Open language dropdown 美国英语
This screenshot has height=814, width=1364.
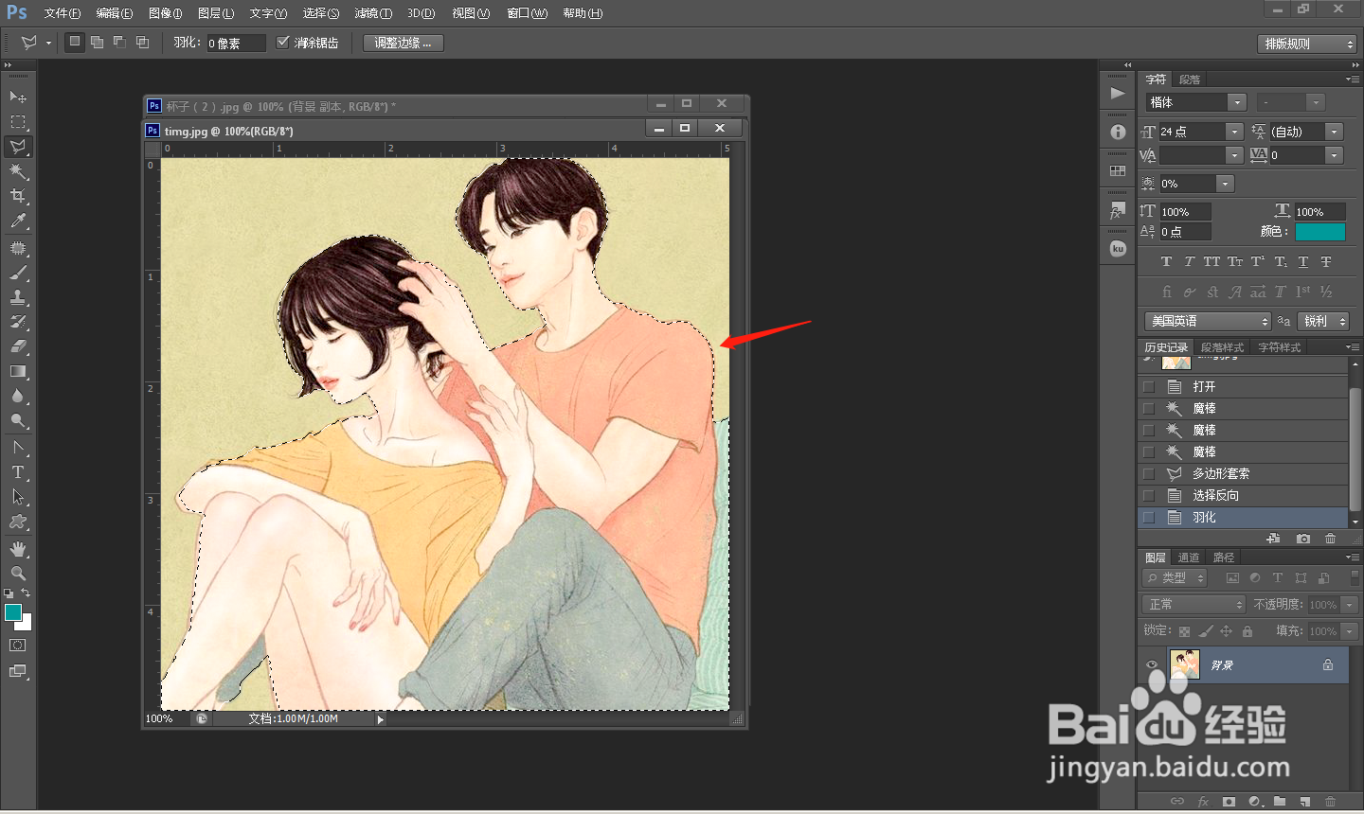click(x=1208, y=322)
